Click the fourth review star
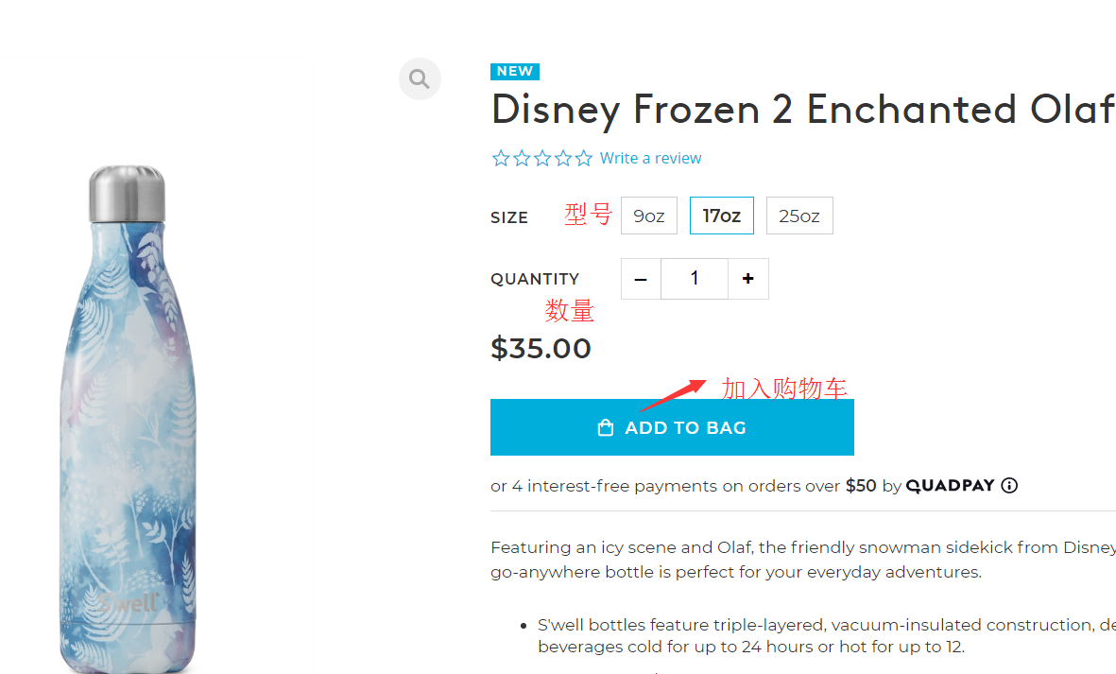Screen dimensions: 1116x674 click(x=563, y=159)
